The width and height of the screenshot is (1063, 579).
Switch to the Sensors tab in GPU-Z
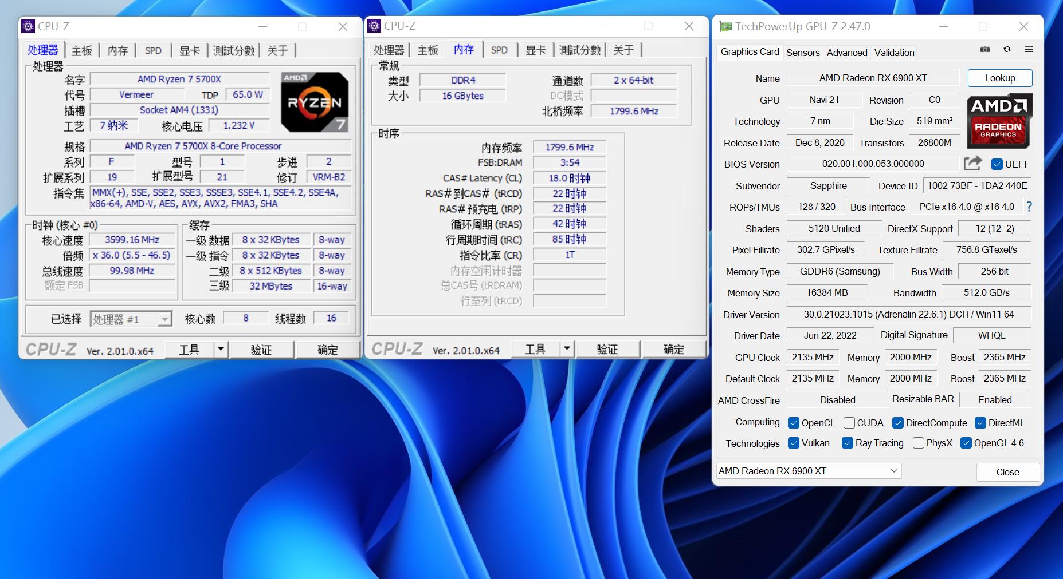803,53
